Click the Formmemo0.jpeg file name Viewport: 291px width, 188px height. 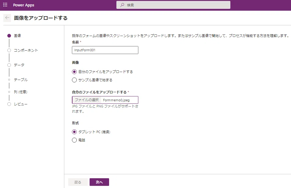pos(116,100)
